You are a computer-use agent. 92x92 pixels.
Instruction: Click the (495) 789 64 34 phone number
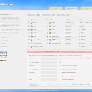(5, 47)
